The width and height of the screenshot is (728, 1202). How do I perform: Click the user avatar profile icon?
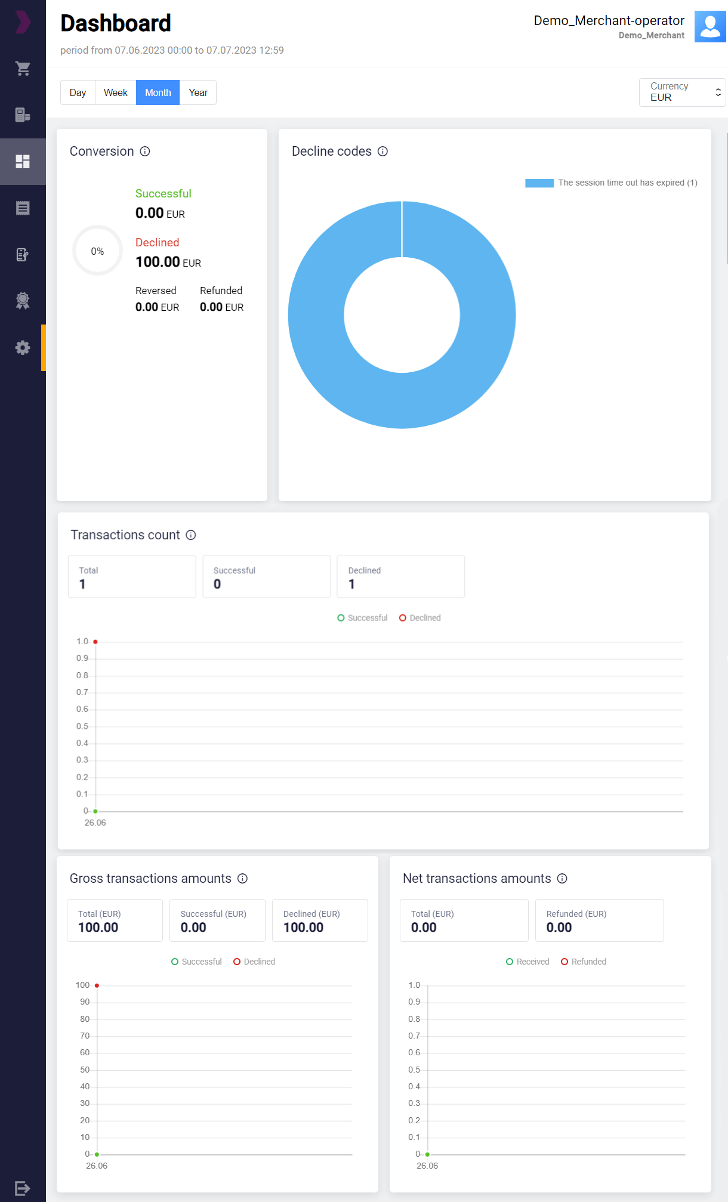point(710,27)
